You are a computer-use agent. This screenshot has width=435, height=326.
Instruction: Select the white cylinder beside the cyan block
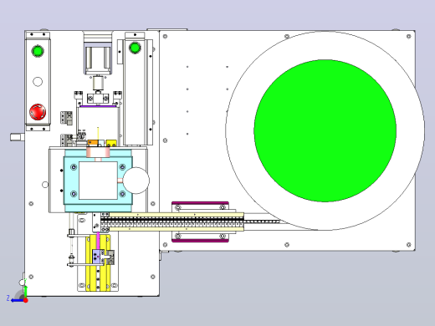click(136, 181)
